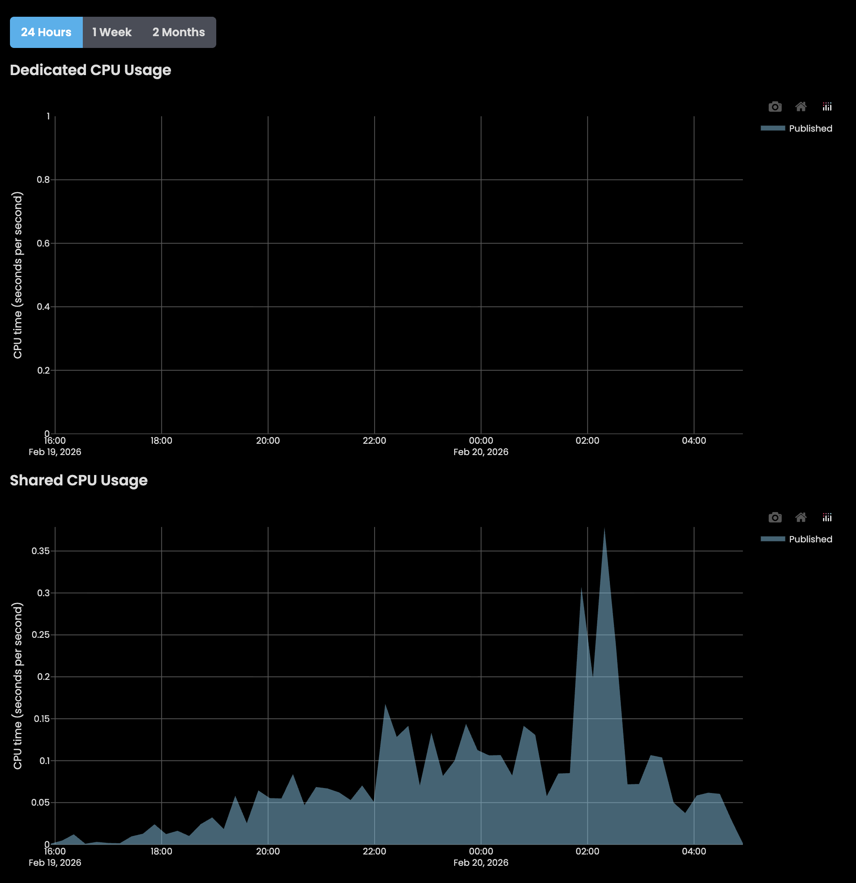Reset axes with Dedicated CPU home icon
The height and width of the screenshot is (883, 856).
[801, 107]
